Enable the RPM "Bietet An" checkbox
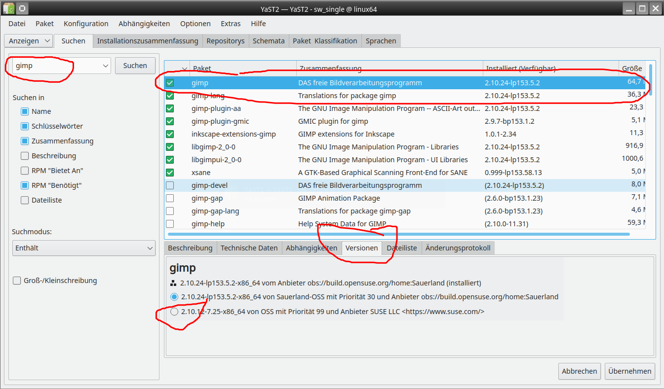Image resolution: width=664 pixels, height=389 pixels. (25, 171)
